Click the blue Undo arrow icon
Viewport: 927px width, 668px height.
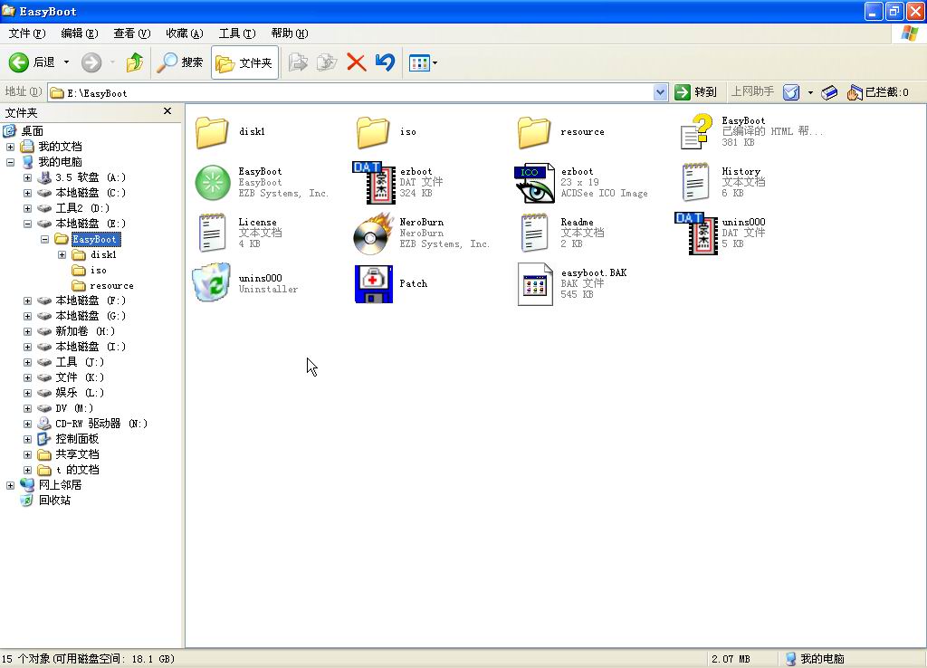coord(385,62)
